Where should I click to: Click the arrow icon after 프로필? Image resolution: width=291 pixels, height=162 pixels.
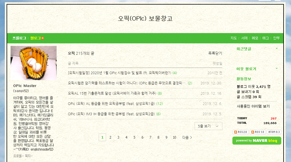pyautogui.click(x=23, y=156)
